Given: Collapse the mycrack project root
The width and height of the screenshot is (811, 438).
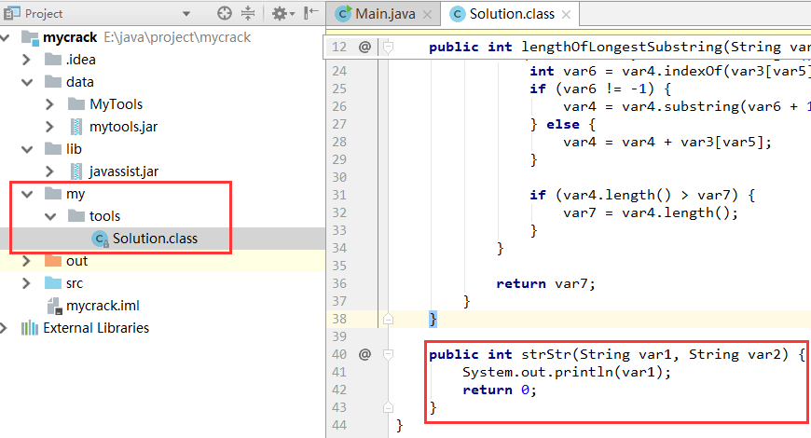Looking at the screenshot, I should point(6,37).
